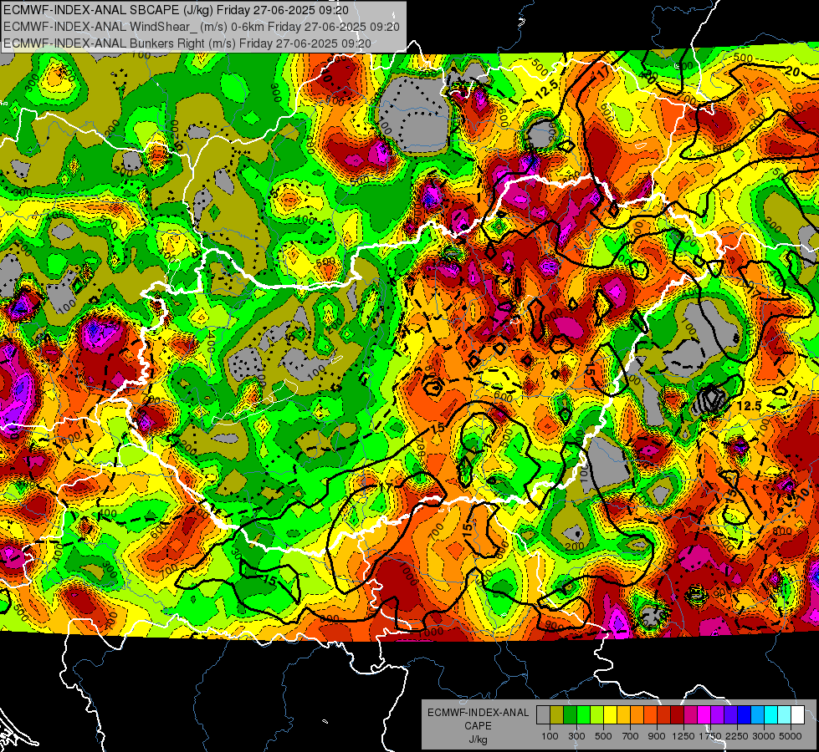The width and height of the screenshot is (819, 752).
Task: Select the dark maroon swatch left of the 1250 tick
Action: click(677, 715)
